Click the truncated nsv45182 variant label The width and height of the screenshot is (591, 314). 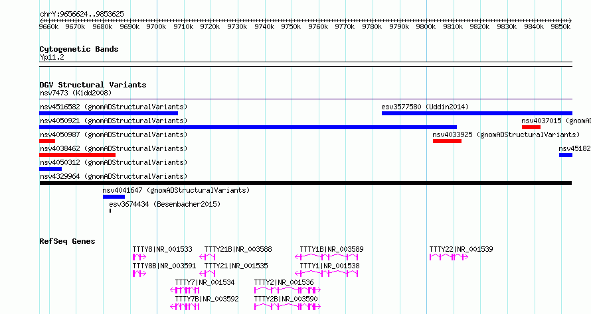coord(575,148)
